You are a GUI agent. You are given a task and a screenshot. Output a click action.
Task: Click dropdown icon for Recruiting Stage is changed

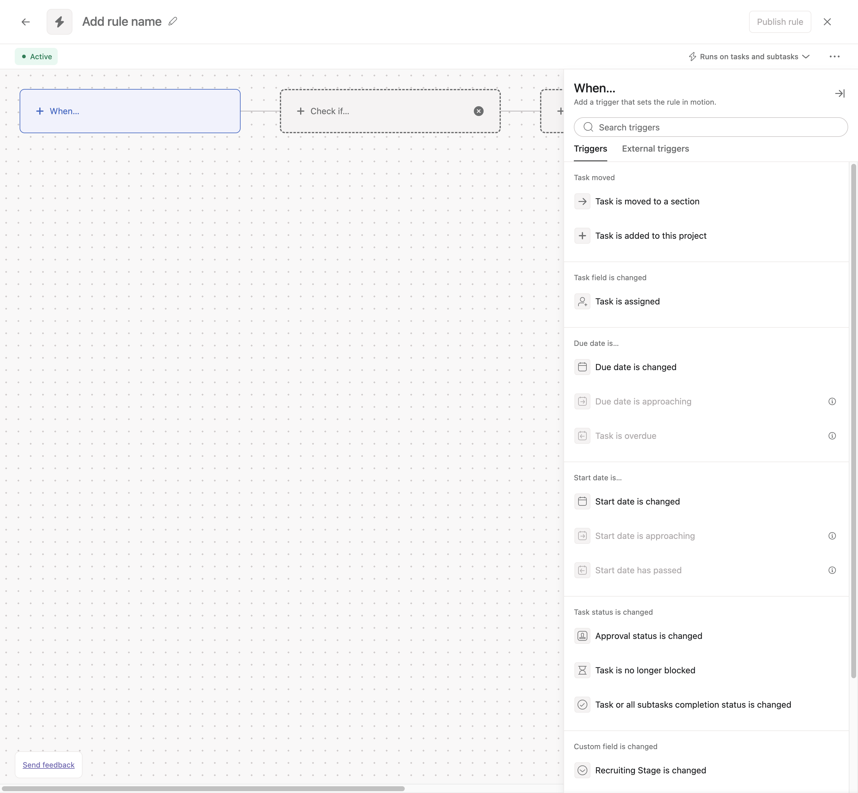pyautogui.click(x=582, y=770)
